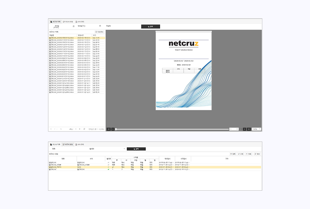Click the refresh button in lower panel toolbar
The image size is (310, 209).
(257, 154)
